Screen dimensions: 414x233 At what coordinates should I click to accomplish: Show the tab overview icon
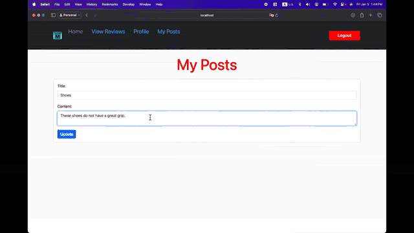coord(380,16)
